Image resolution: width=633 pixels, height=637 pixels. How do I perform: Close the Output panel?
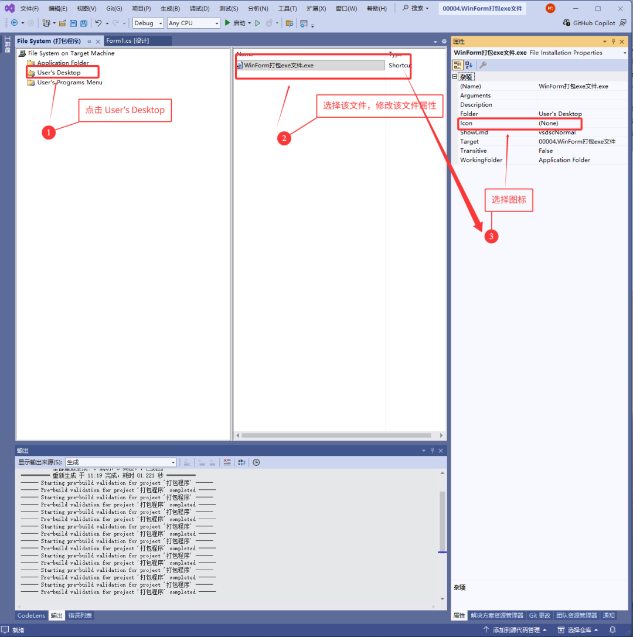pos(441,450)
